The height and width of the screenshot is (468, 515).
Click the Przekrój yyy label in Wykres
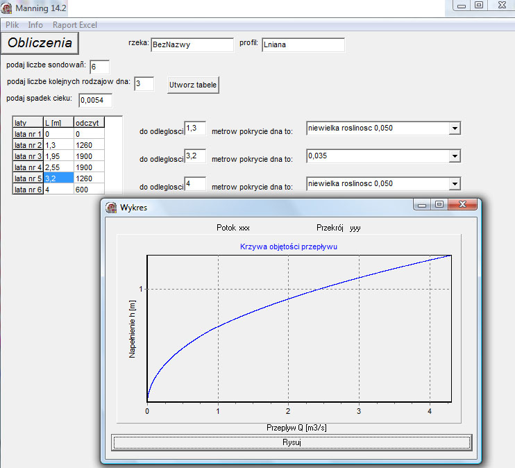coord(338,228)
